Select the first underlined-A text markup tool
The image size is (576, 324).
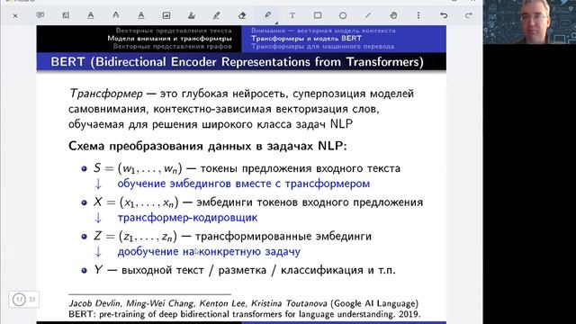91,15
